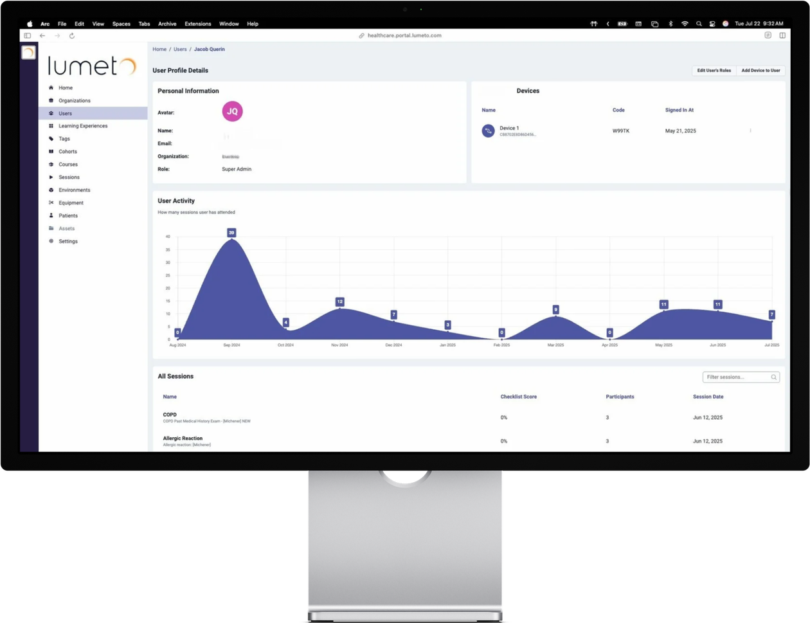Click Edit User's Roles button

(x=714, y=71)
